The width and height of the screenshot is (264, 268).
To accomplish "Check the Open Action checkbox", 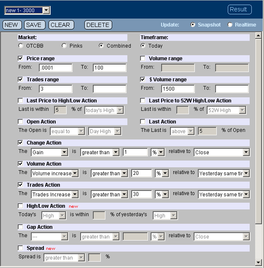I will [x=20, y=121].
